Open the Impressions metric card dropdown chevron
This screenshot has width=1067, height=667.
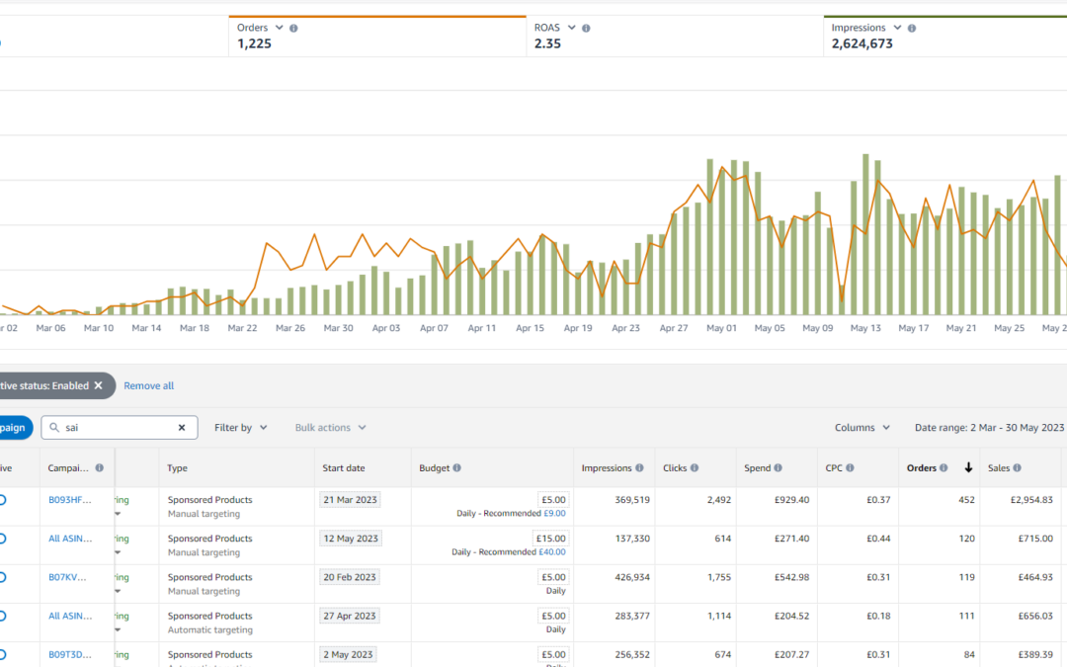[897, 29]
